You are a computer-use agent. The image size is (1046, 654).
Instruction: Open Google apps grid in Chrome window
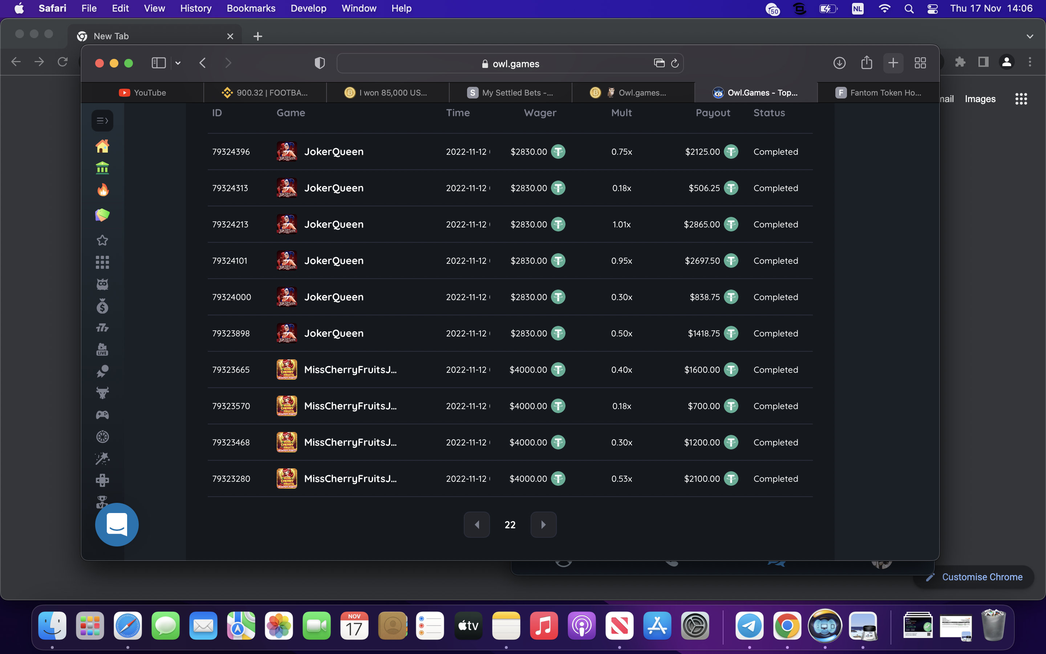pos(1021,99)
